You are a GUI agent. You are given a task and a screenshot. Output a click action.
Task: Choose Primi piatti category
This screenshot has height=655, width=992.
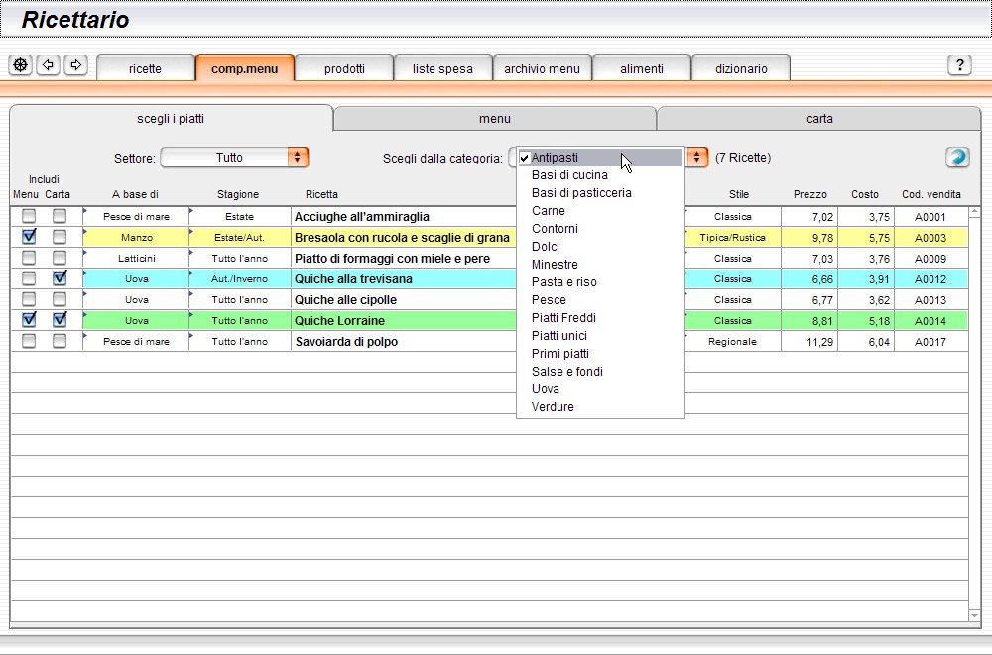pyautogui.click(x=600, y=354)
